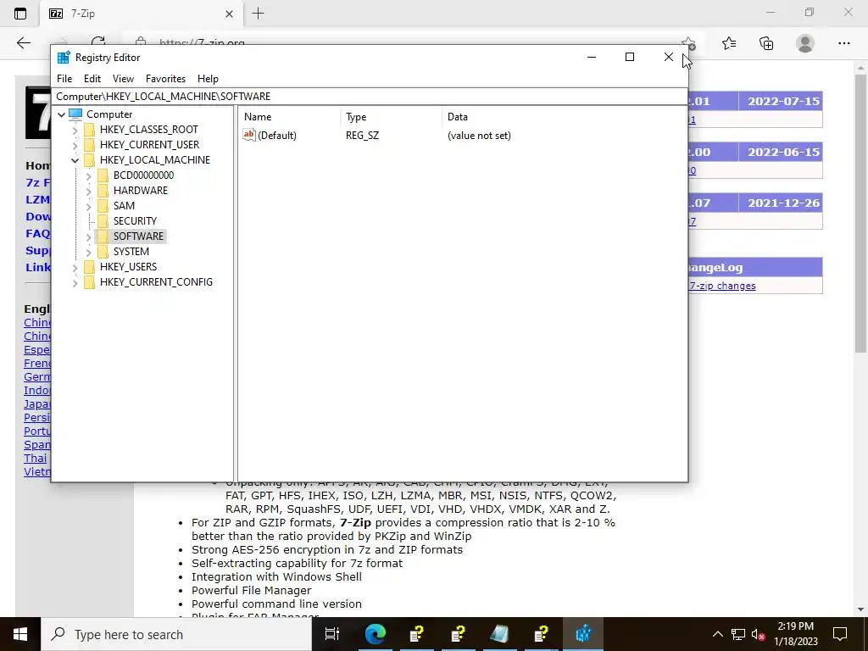
Task: Expand BCD00000000 key
Action: (88, 175)
